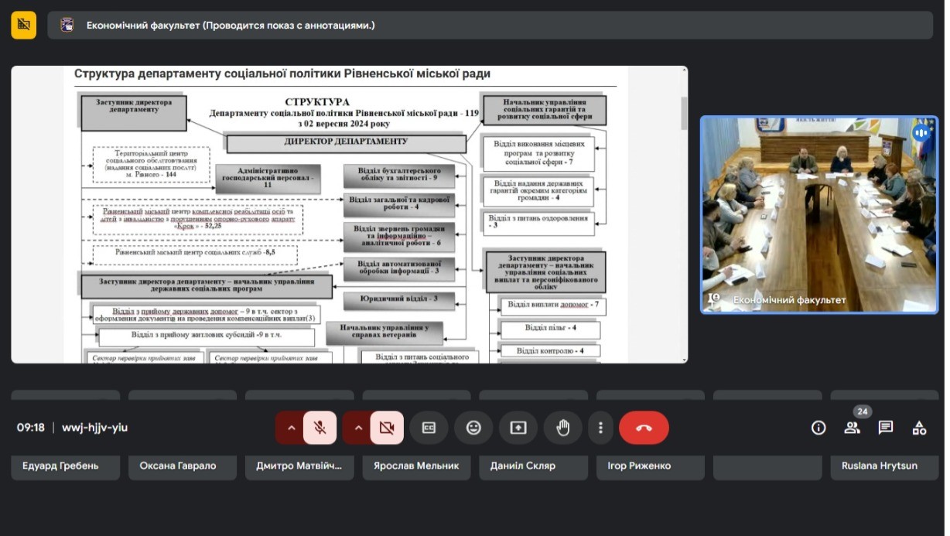Viewport: 950px width, 536px height.
Task: Click the 'Відділ пільг - 4' box
Action: coord(550,329)
